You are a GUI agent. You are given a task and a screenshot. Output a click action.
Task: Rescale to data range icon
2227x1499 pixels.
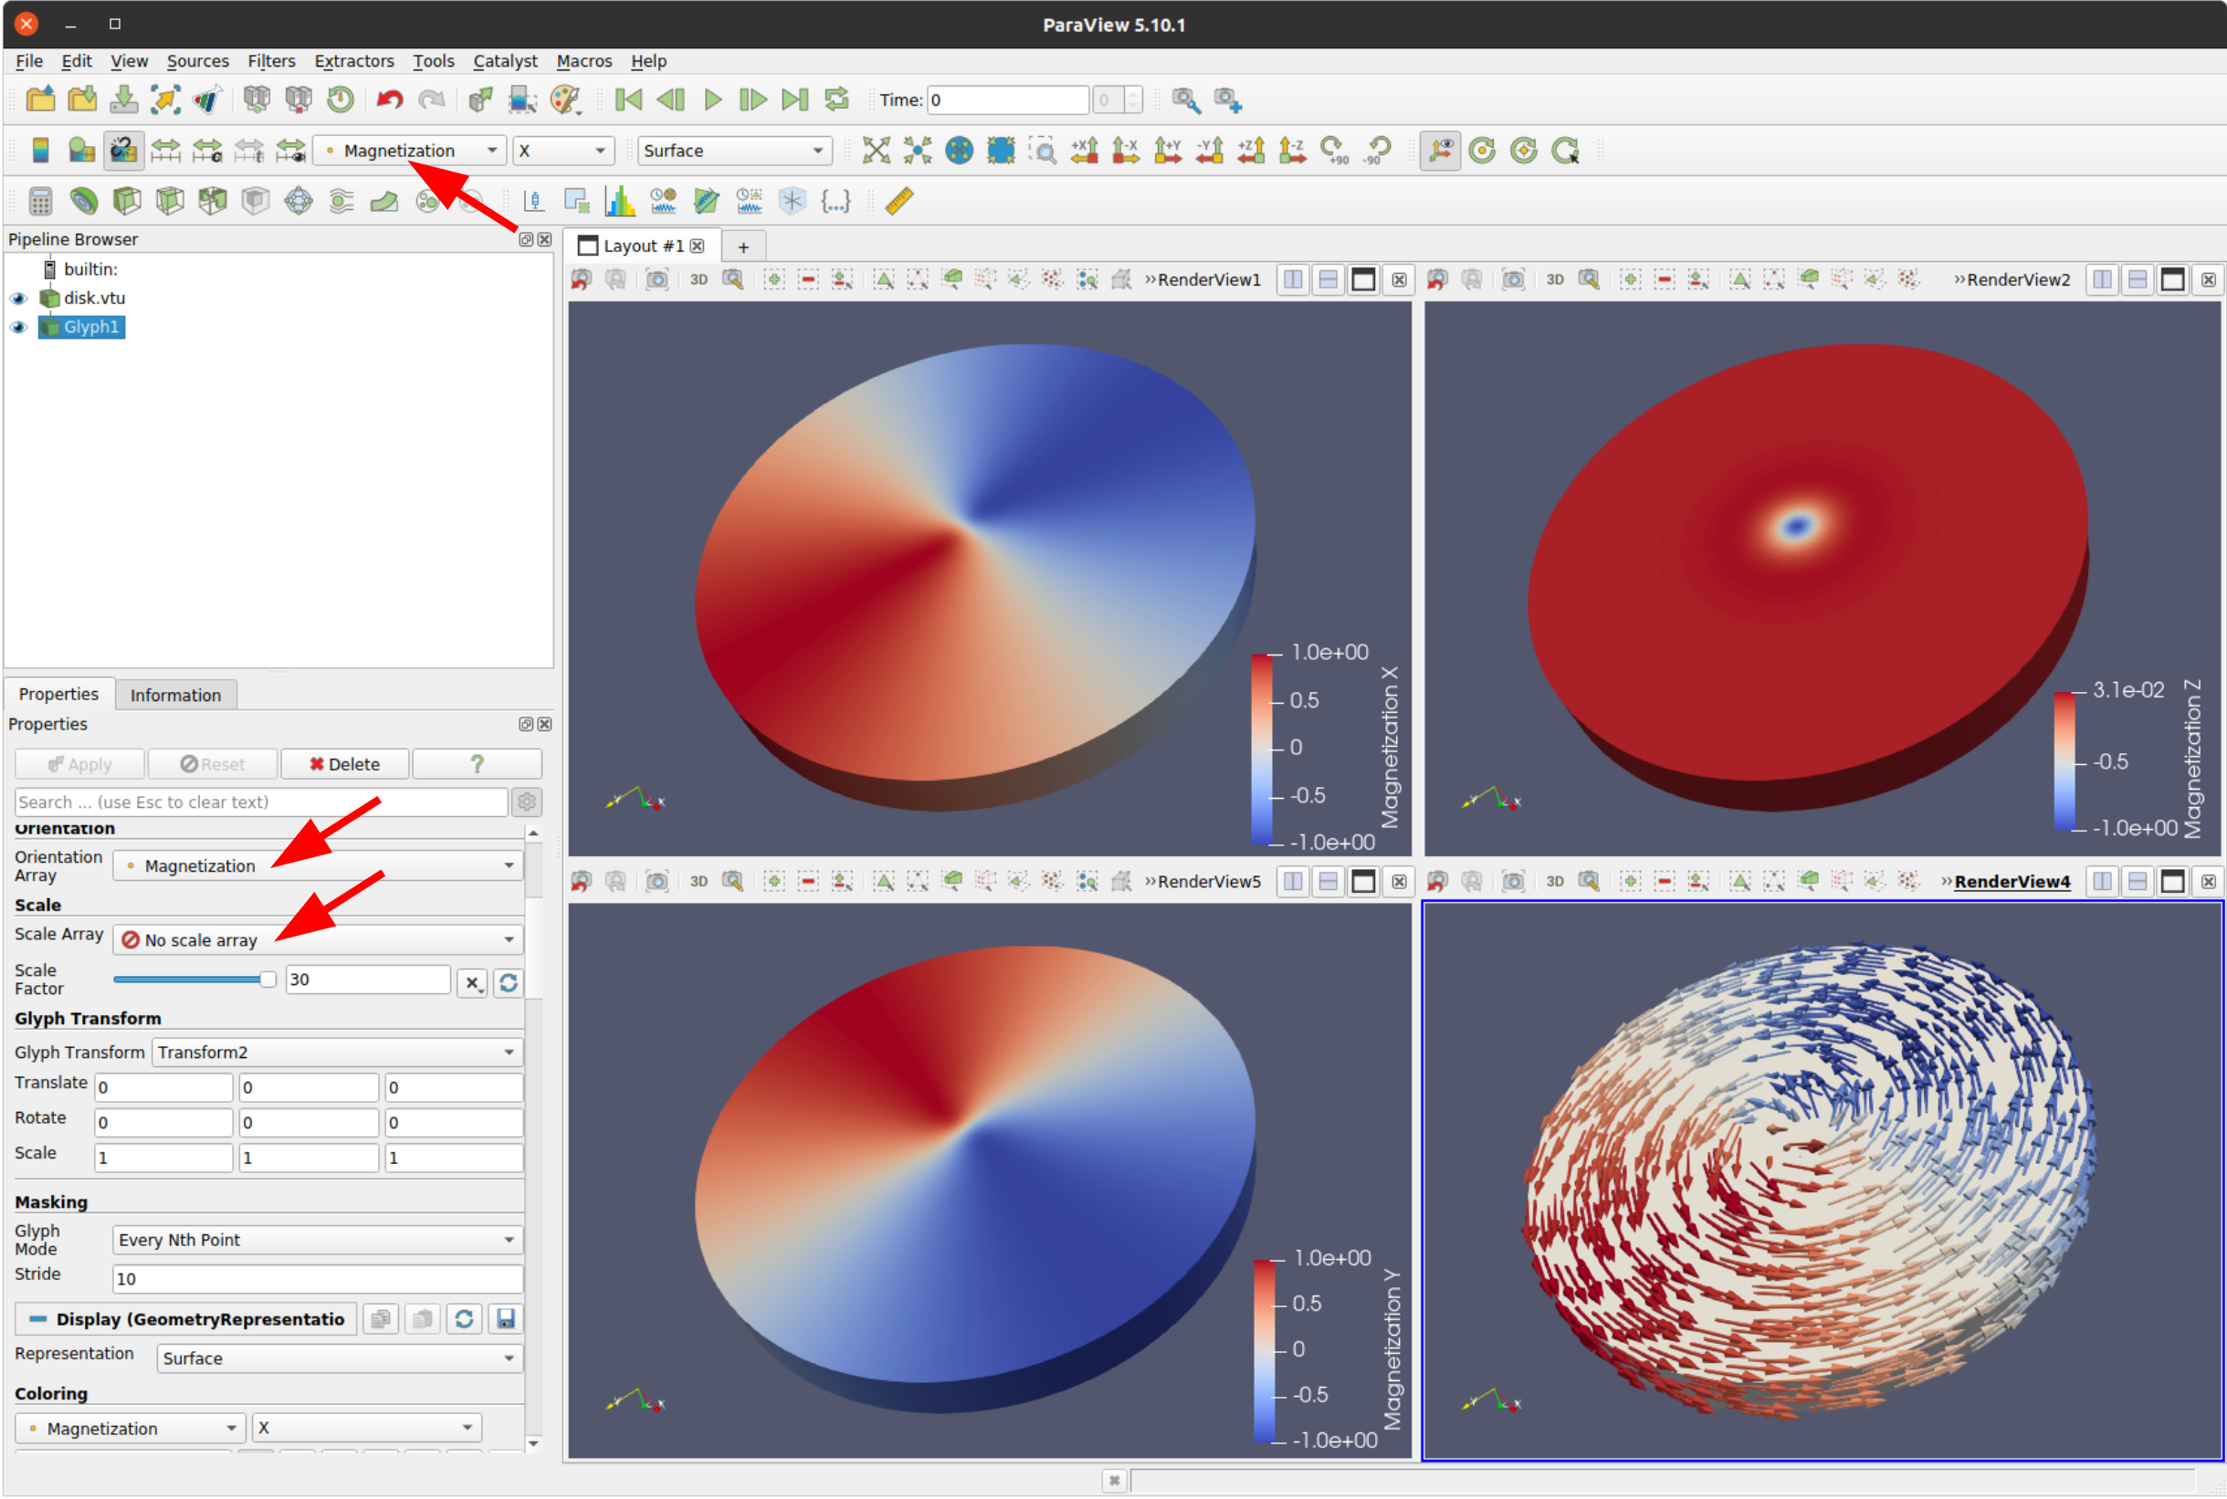click(x=165, y=150)
